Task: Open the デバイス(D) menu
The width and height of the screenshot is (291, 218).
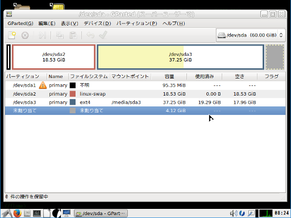Action: 97,23
